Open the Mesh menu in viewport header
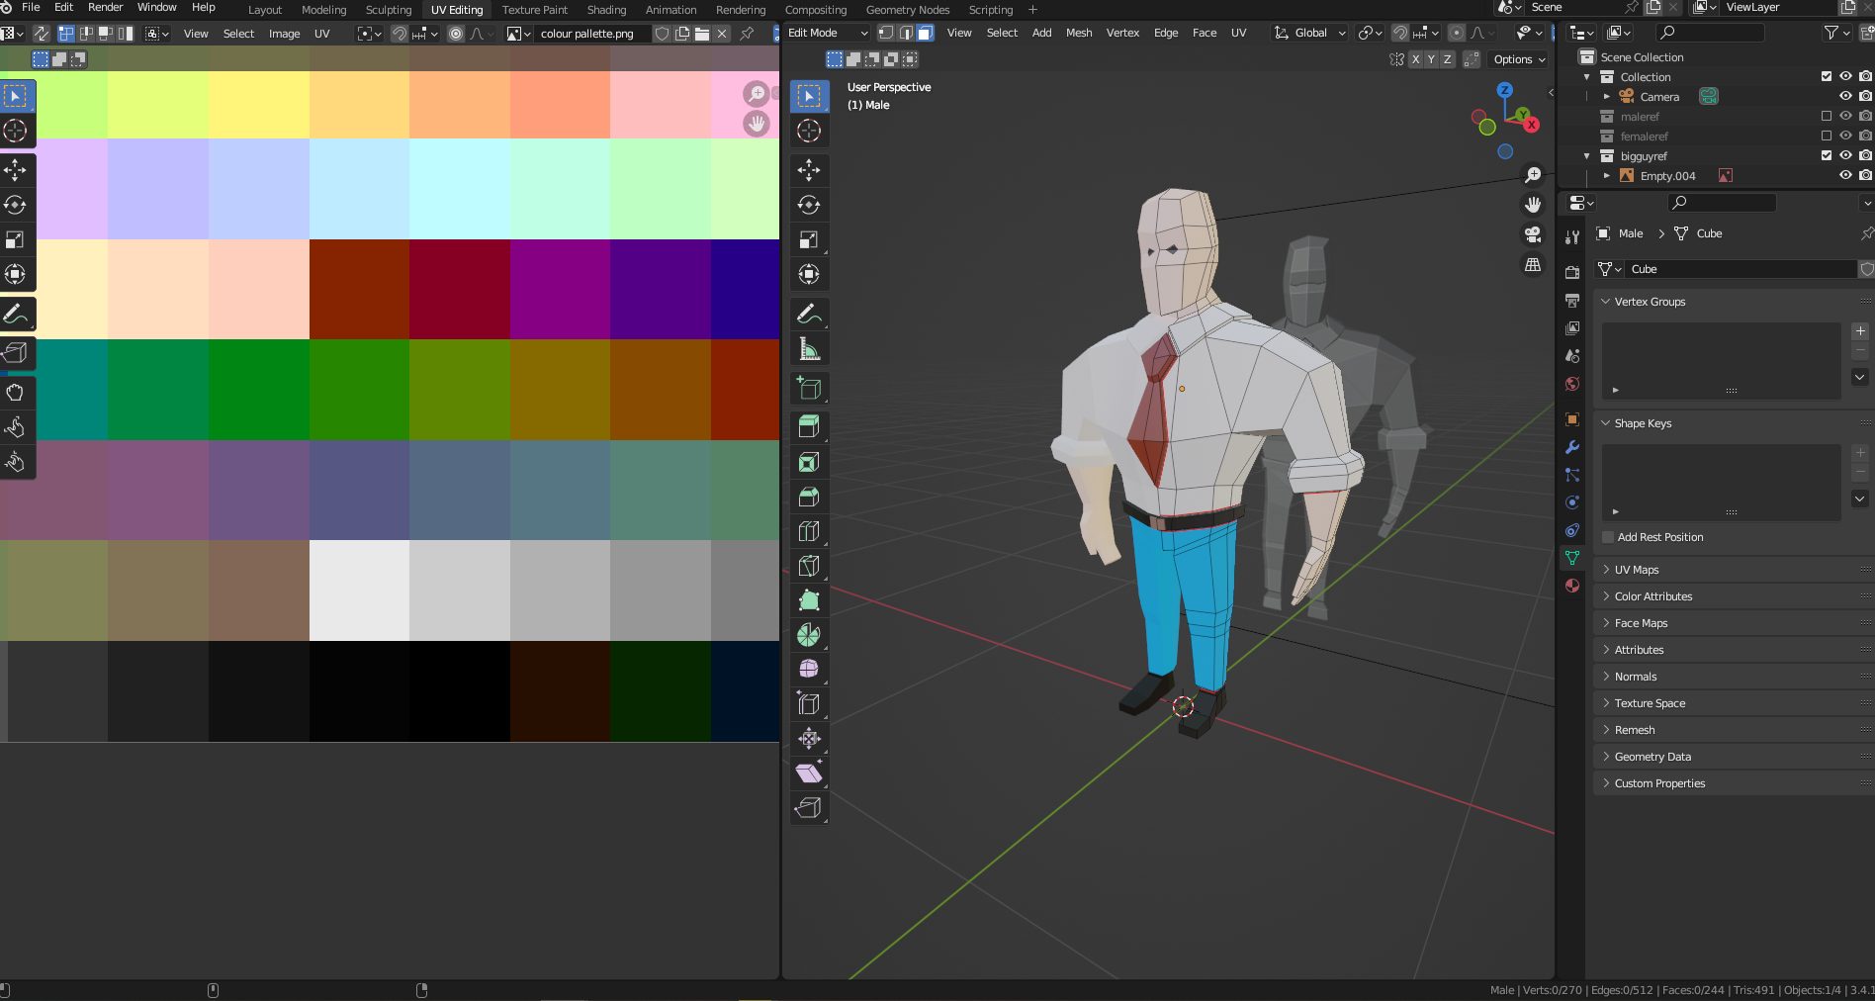The height and width of the screenshot is (1001, 1875). coord(1079,33)
